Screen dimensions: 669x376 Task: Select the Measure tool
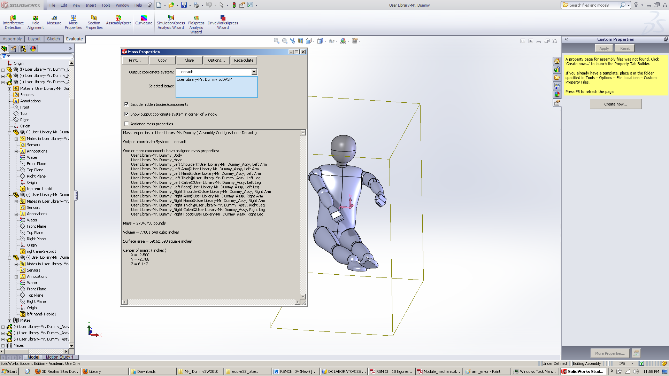[54, 20]
